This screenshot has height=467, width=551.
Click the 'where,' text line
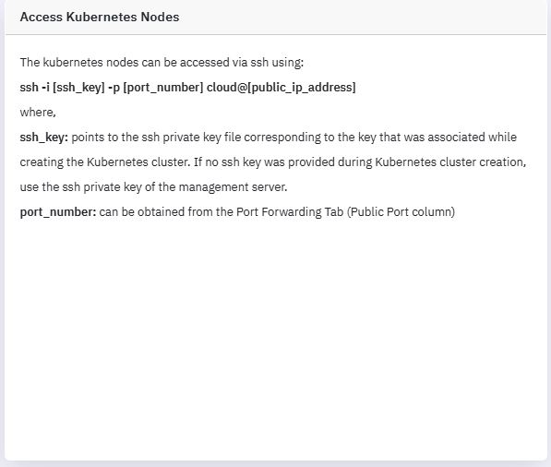[x=38, y=113]
